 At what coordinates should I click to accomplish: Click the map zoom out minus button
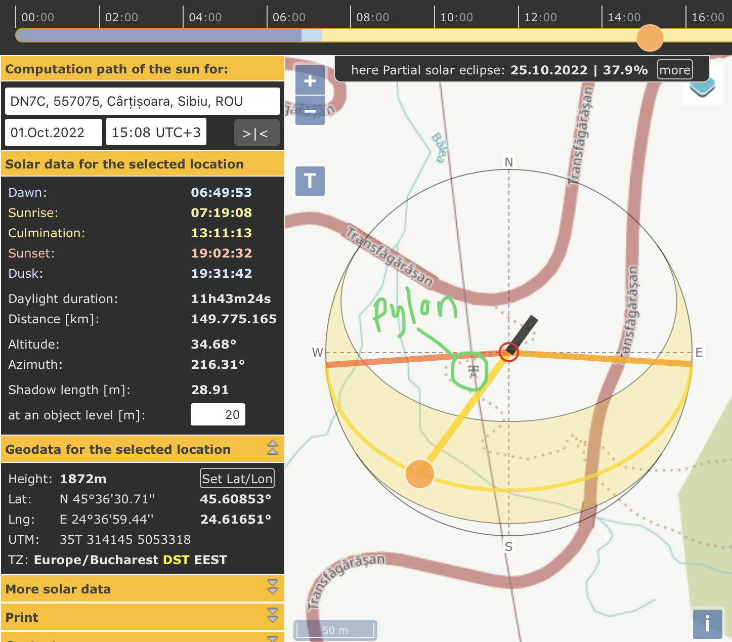click(x=310, y=111)
